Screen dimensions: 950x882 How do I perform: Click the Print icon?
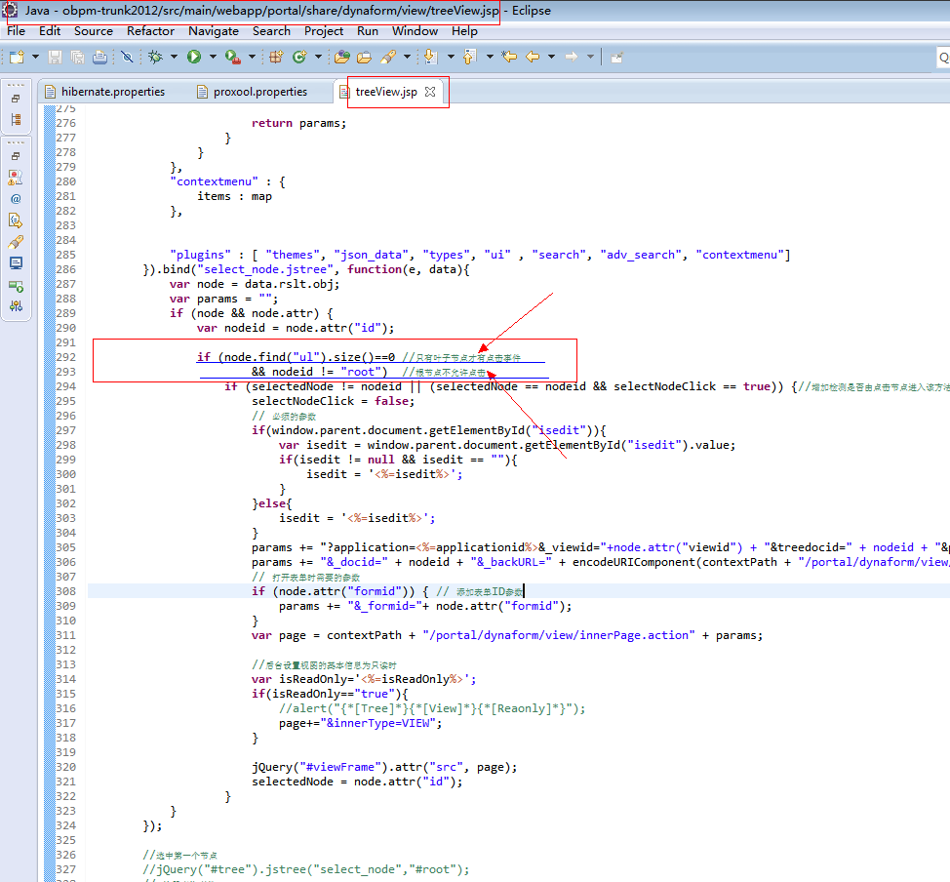click(99, 57)
